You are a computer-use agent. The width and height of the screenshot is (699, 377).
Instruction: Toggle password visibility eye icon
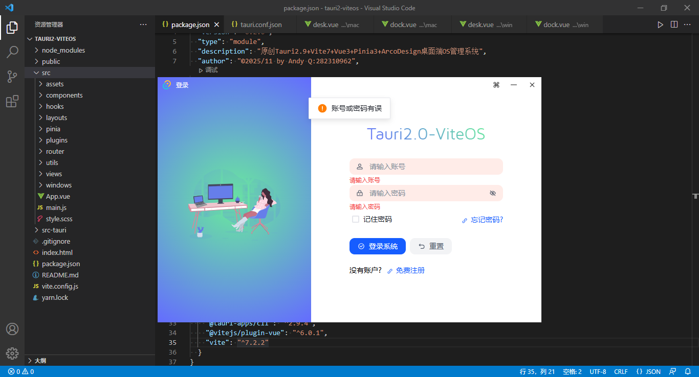tap(493, 193)
